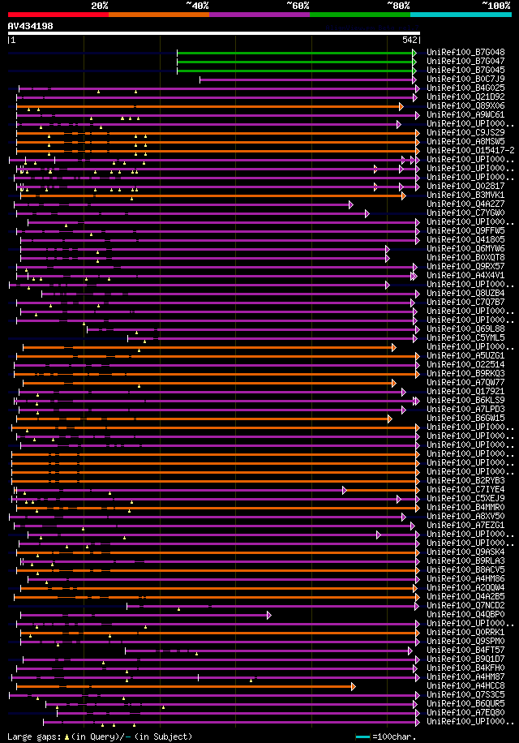The height and width of the screenshot is (743, 519).
Task: Open hit UniRef100_B0C7J9
Action: pos(465,79)
